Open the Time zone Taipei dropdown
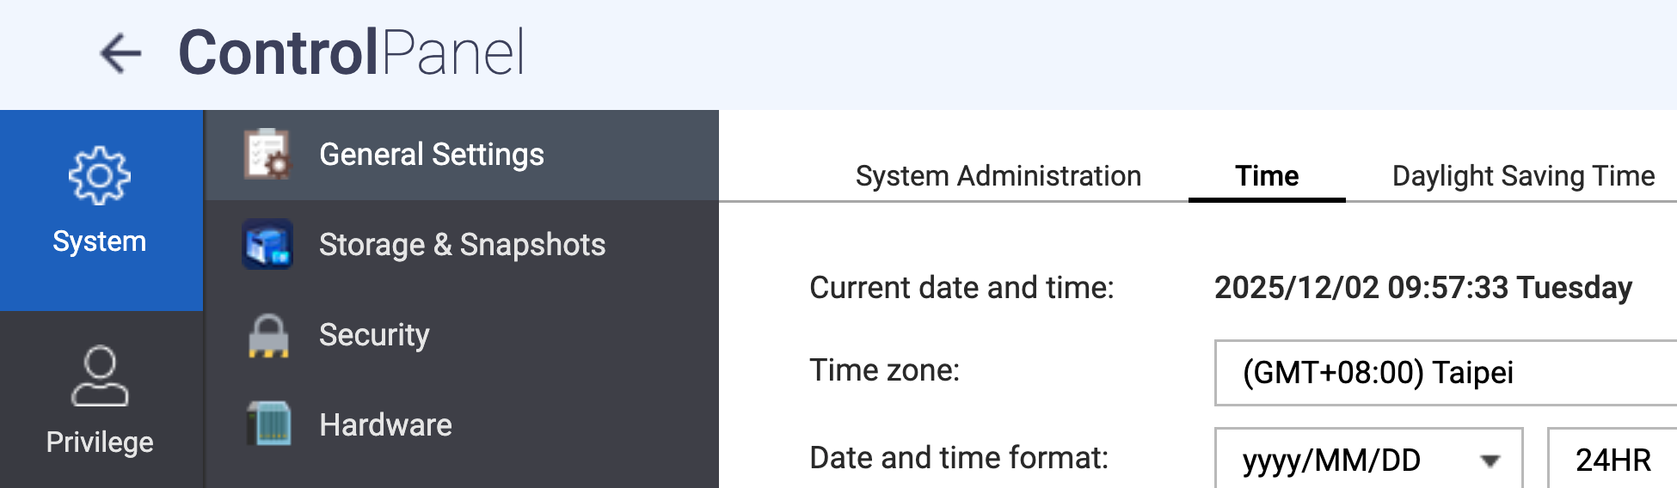This screenshot has height=488, width=1677. click(1445, 373)
